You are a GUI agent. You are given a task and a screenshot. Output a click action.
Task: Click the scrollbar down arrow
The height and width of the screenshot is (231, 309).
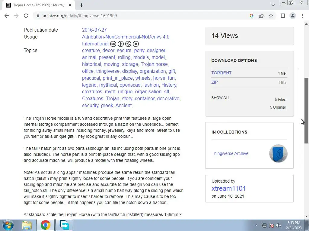tap(307, 217)
